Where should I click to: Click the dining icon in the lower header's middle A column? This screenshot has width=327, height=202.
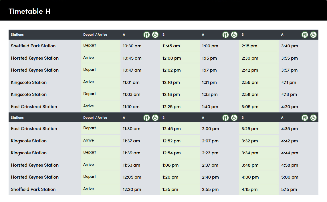226,118
